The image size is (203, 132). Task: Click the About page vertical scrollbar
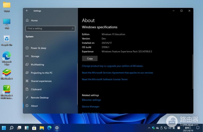[x=193, y=72]
